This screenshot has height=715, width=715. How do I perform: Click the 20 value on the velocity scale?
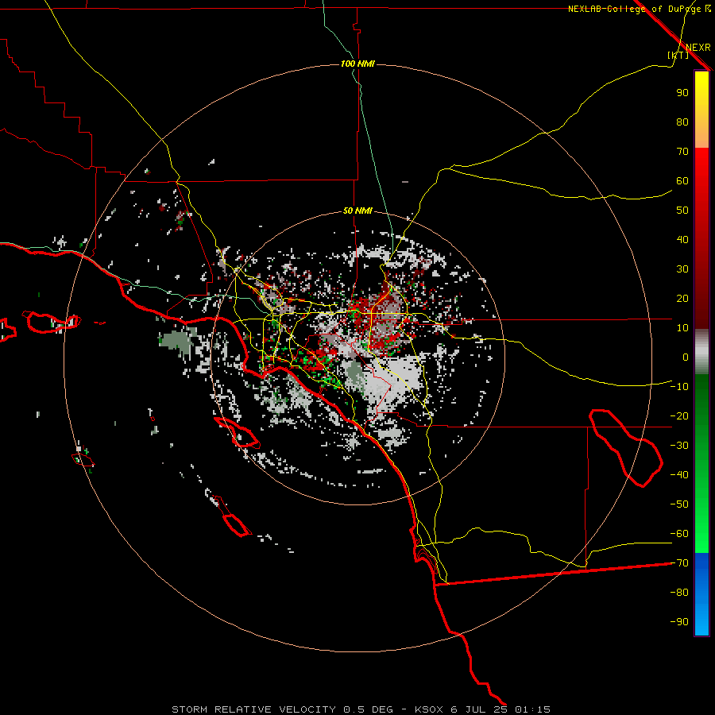click(x=682, y=298)
